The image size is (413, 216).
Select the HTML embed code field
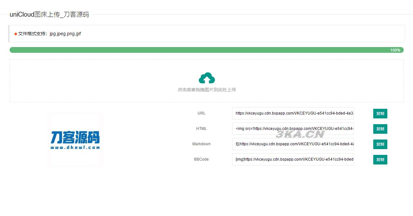coord(293,129)
